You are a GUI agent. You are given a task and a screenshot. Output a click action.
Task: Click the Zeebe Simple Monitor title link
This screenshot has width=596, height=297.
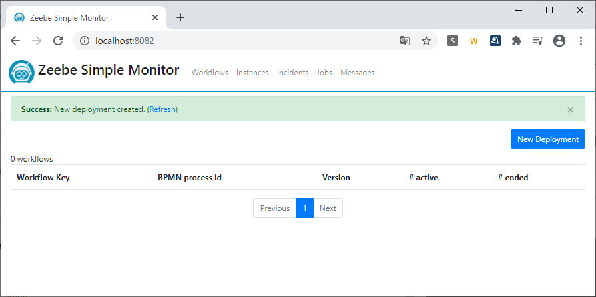click(x=109, y=70)
